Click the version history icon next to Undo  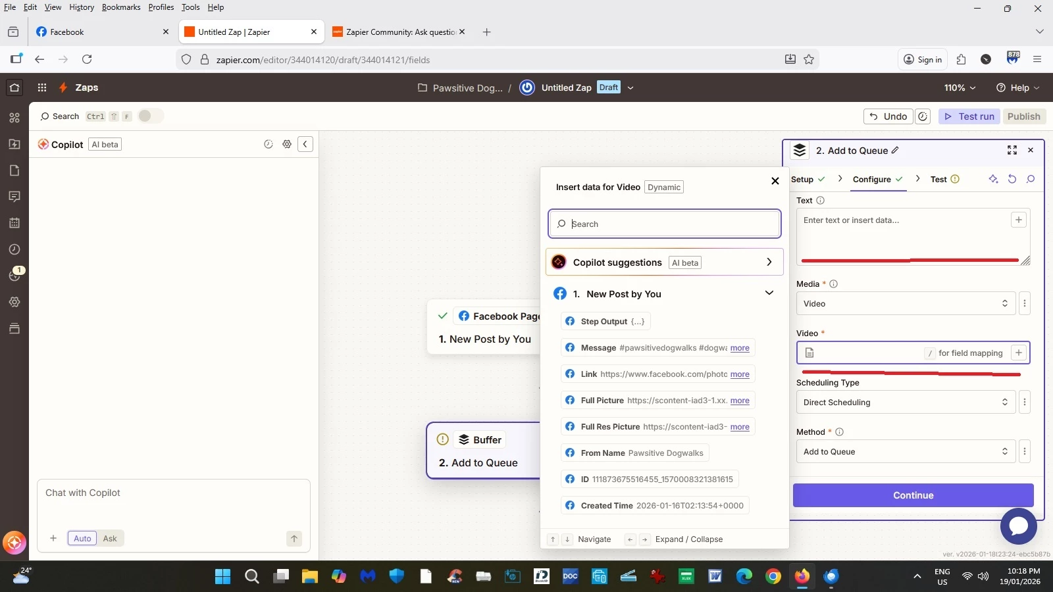(x=923, y=116)
